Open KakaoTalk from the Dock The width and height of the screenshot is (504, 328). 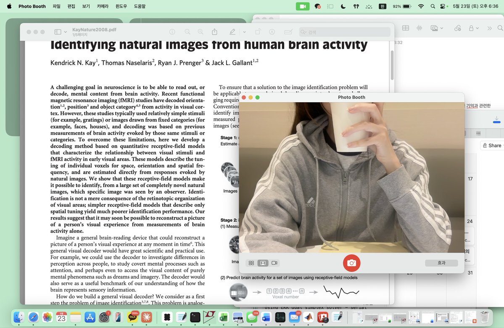coord(132,317)
